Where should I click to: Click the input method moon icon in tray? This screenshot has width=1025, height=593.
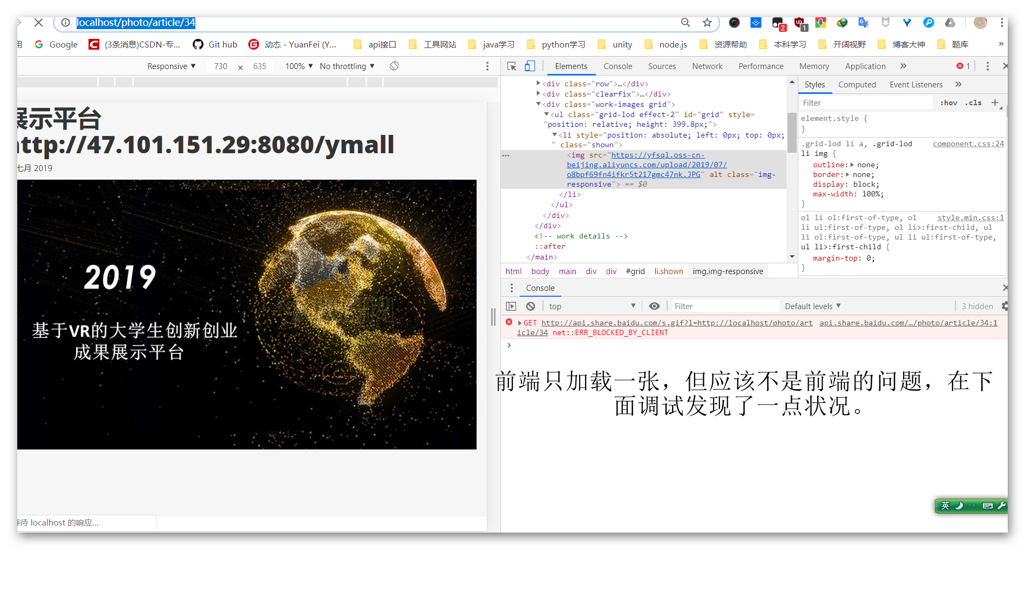[x=959, y=506]
